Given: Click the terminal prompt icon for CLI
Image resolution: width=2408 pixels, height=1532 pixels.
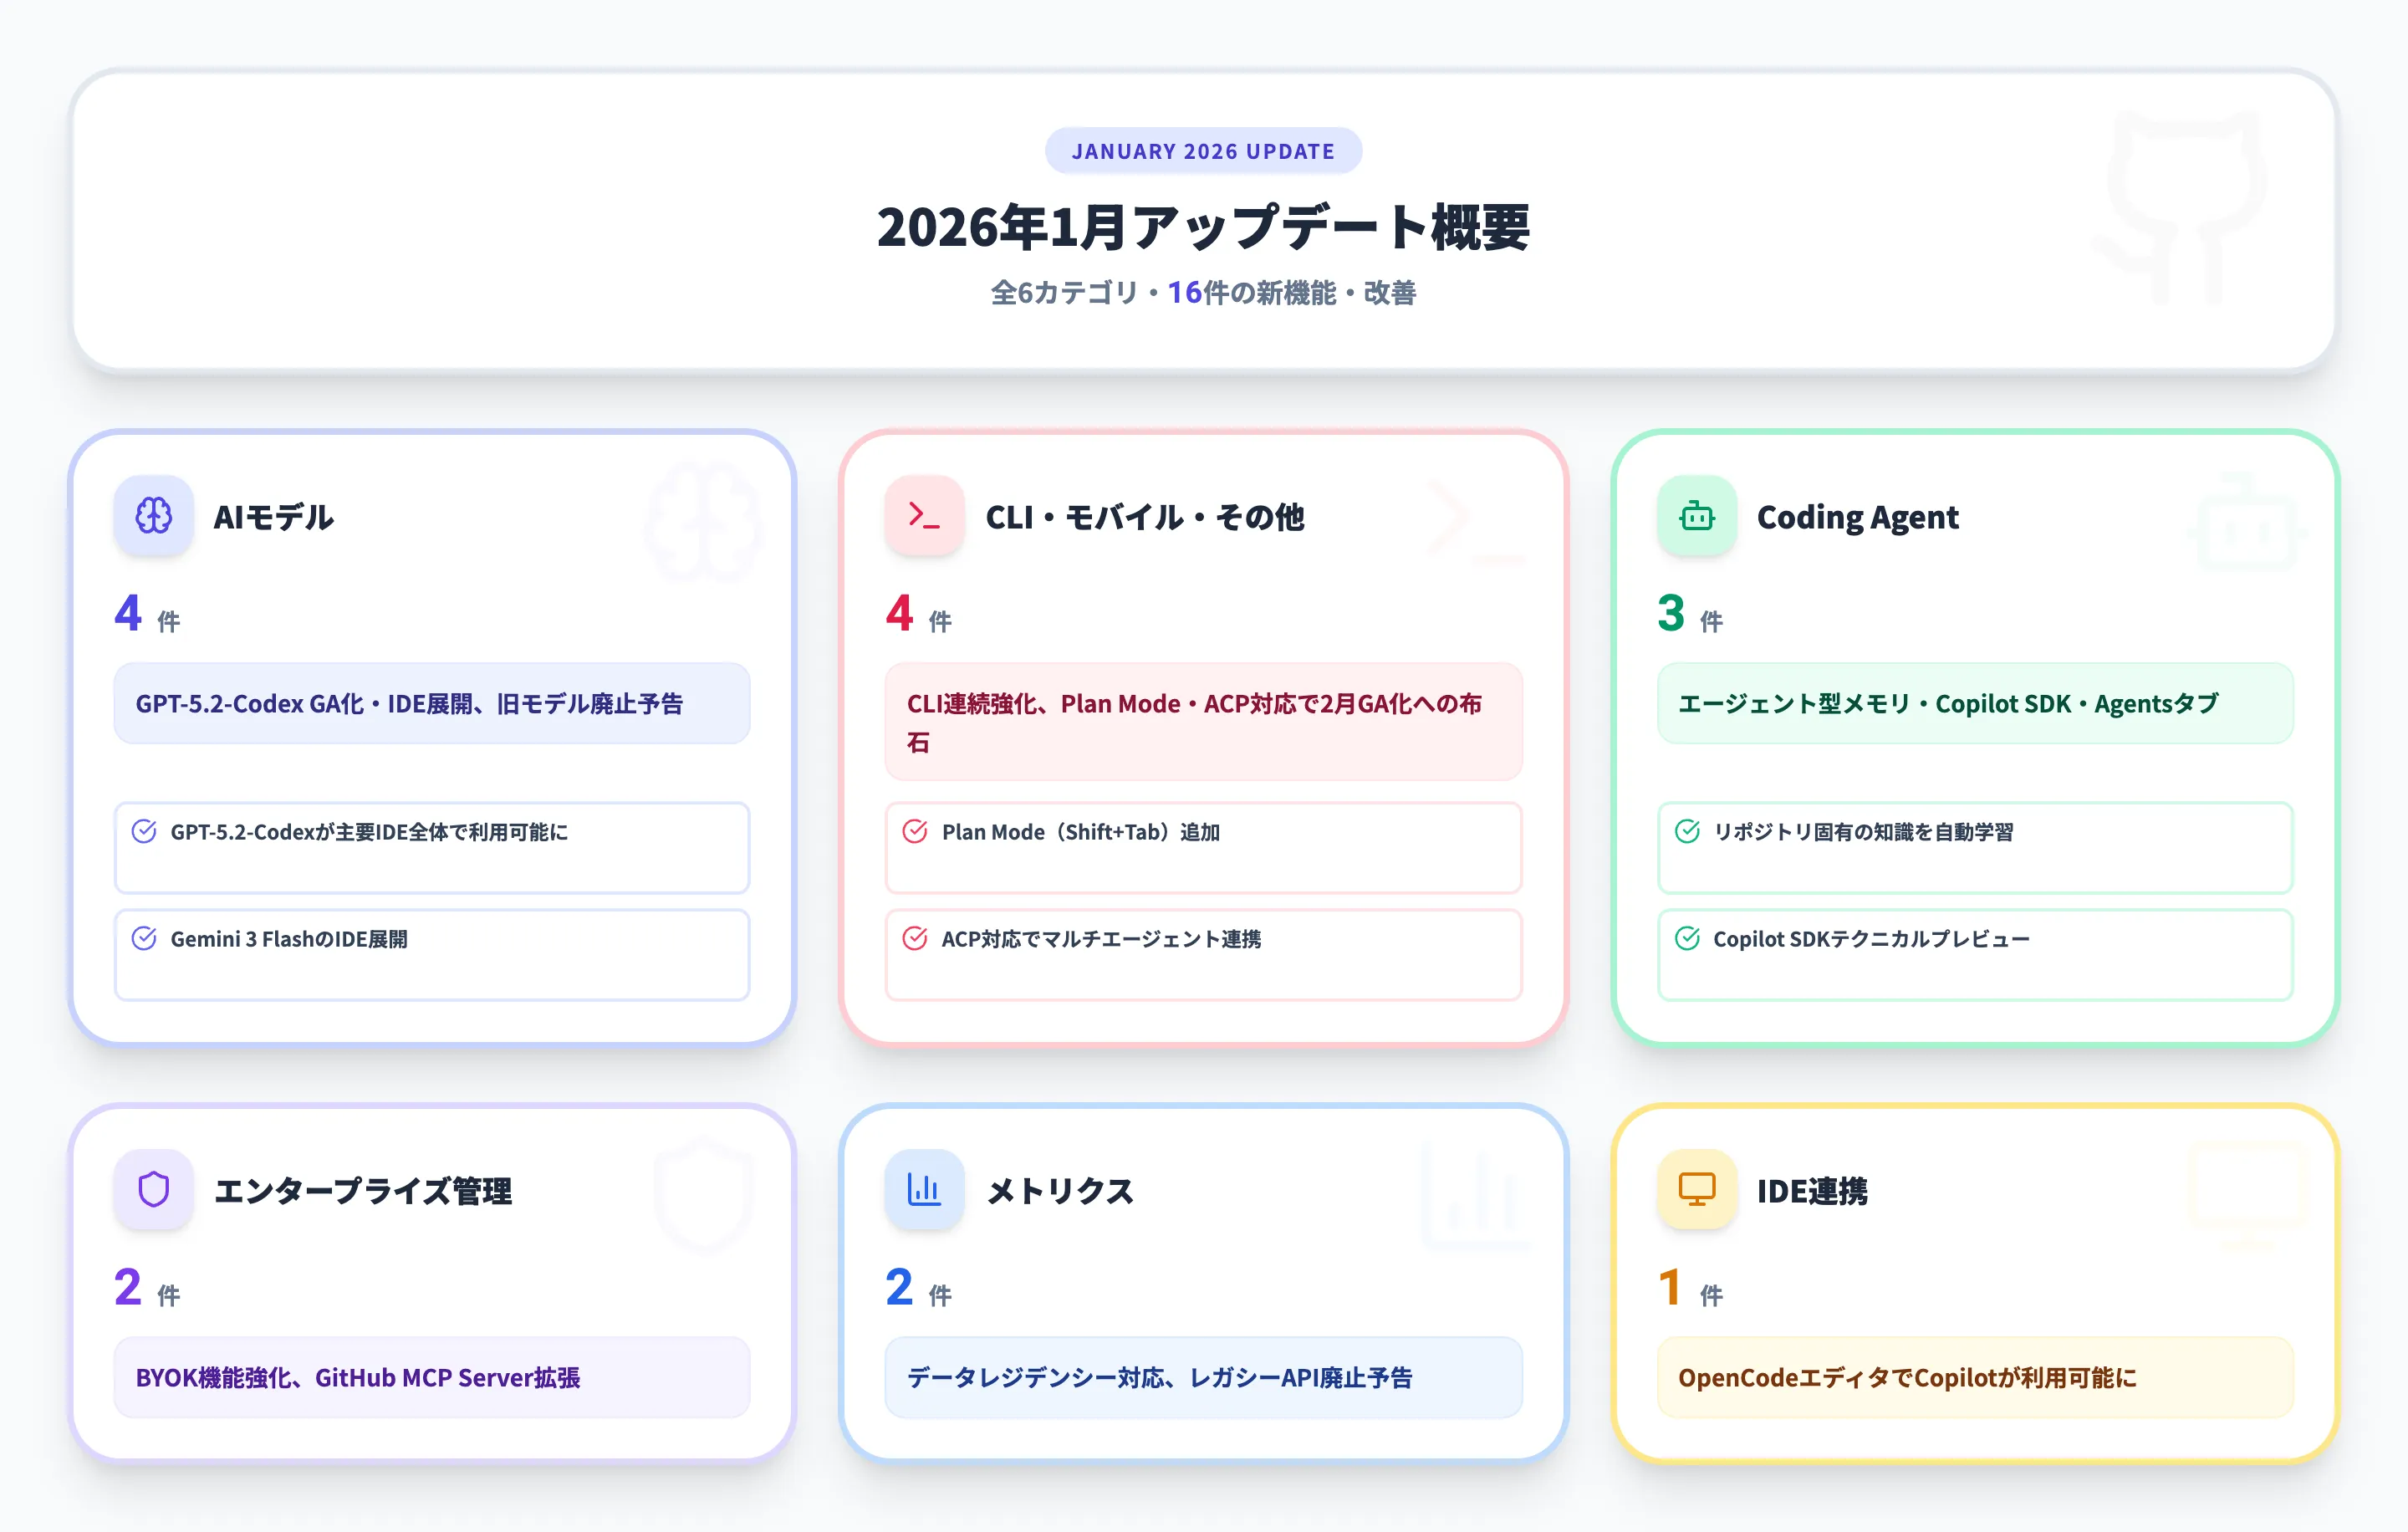Looking at the screenshot, I should pyautogui.click(x=924, y=516).
